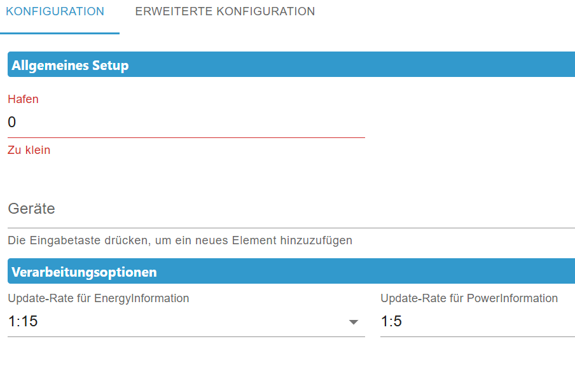This screenshot has width=575, height=367.
Task: Click the Update-Rate für EnergyInformation label
Action: coord(99,298)
